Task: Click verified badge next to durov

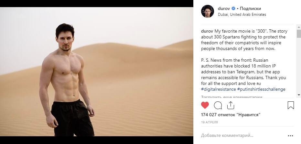Action: click(233, 8)
